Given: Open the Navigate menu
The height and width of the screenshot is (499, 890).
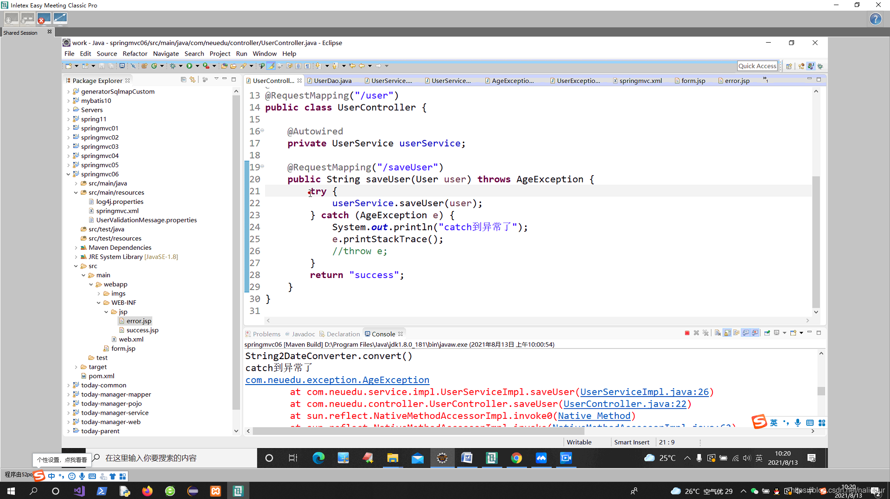Looking at the screenshot, I should pyautogui.click(x=166, y=54).
